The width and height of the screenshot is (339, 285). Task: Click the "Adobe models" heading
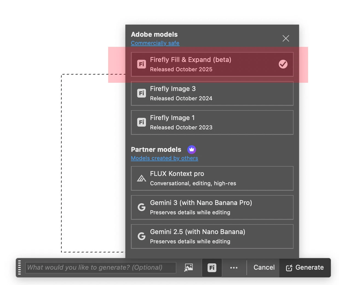(154, 35)
